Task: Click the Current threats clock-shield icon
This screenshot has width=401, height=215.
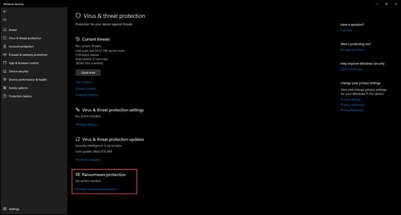Action: point(78,39)
